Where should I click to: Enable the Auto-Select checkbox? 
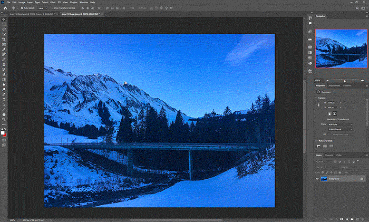point(22,8)
